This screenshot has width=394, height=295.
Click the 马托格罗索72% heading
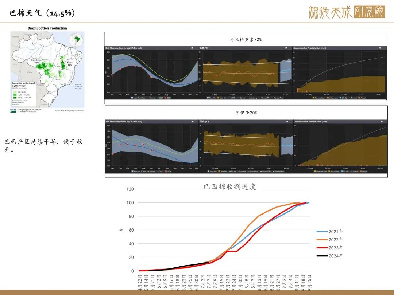[x=246, y=39]
